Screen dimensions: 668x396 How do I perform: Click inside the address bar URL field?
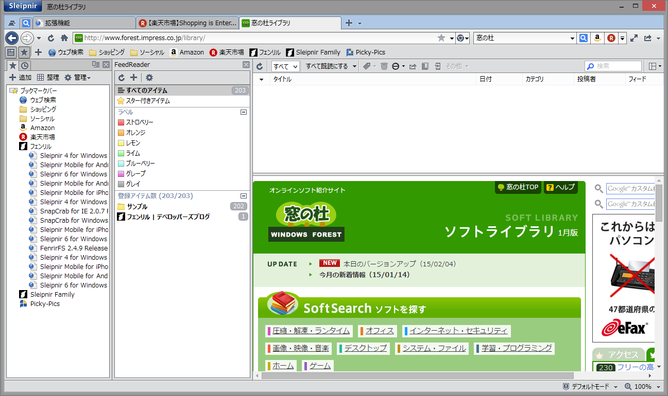(x=206, y=38)
